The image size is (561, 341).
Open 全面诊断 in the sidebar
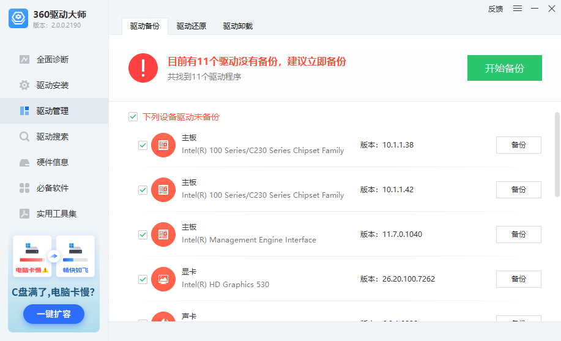pyautogui.click(x=54, y=59)
